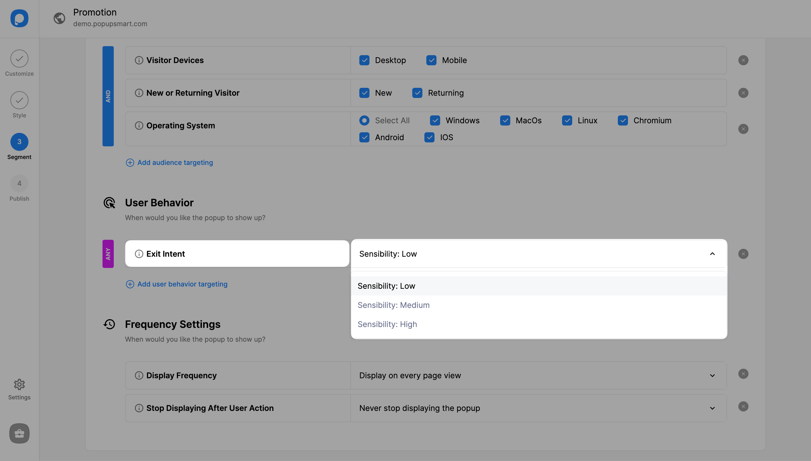Select Sensibility: Medium from dropdown
This screenshot has width=811, height=461.
click(394, 305)
